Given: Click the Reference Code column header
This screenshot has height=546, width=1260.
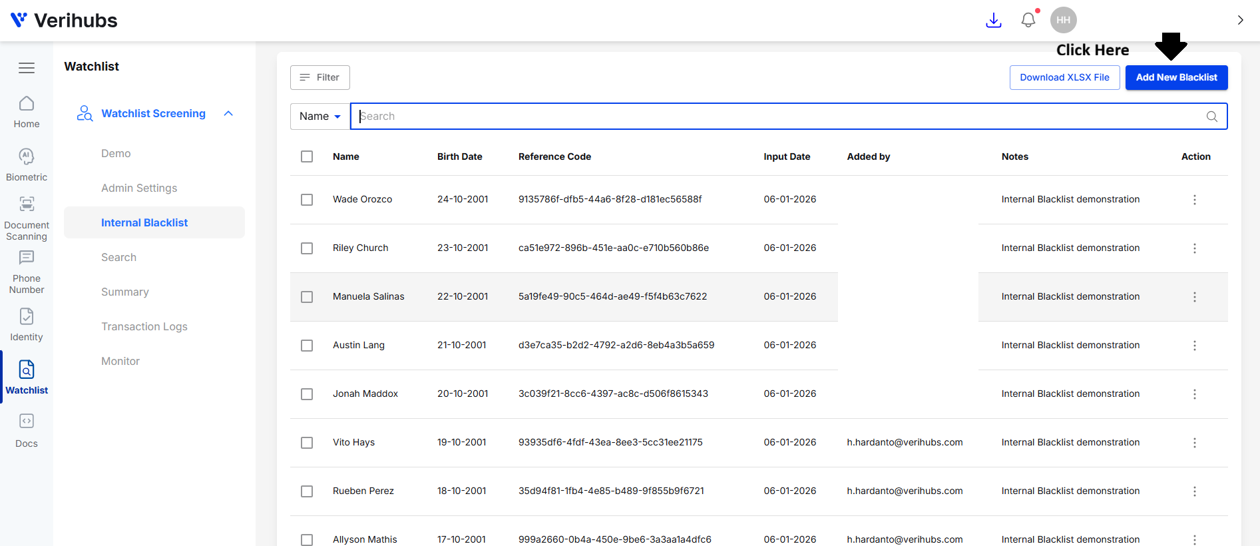Looking at the screenshot, I should [x=554, y=156].
